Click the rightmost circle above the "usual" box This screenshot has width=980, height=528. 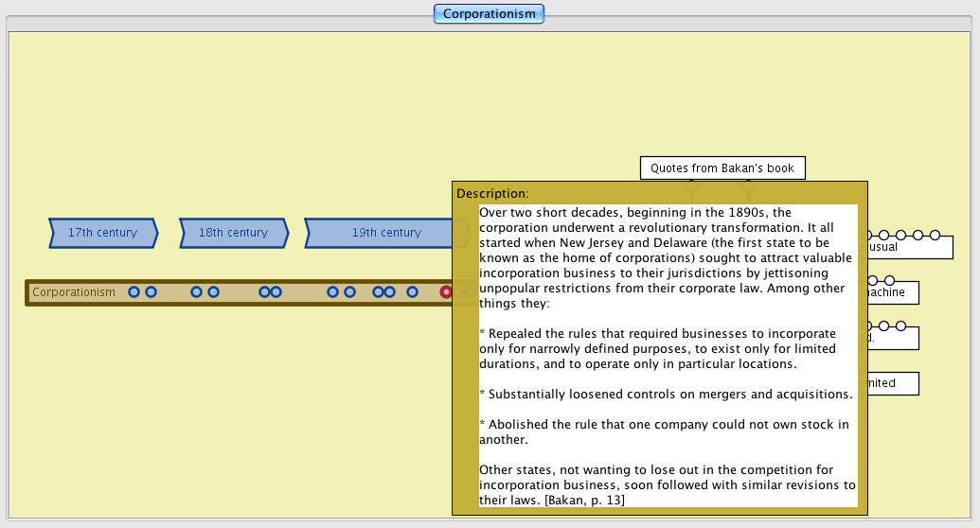[935, 235]
